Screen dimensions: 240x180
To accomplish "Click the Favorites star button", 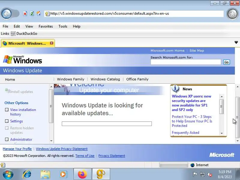I will tap(232, 14).
